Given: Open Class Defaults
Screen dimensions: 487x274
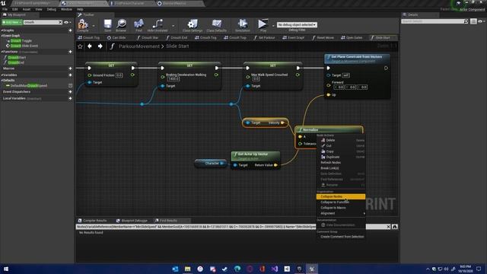Looking at the screenshot, I should click(216, 25).
